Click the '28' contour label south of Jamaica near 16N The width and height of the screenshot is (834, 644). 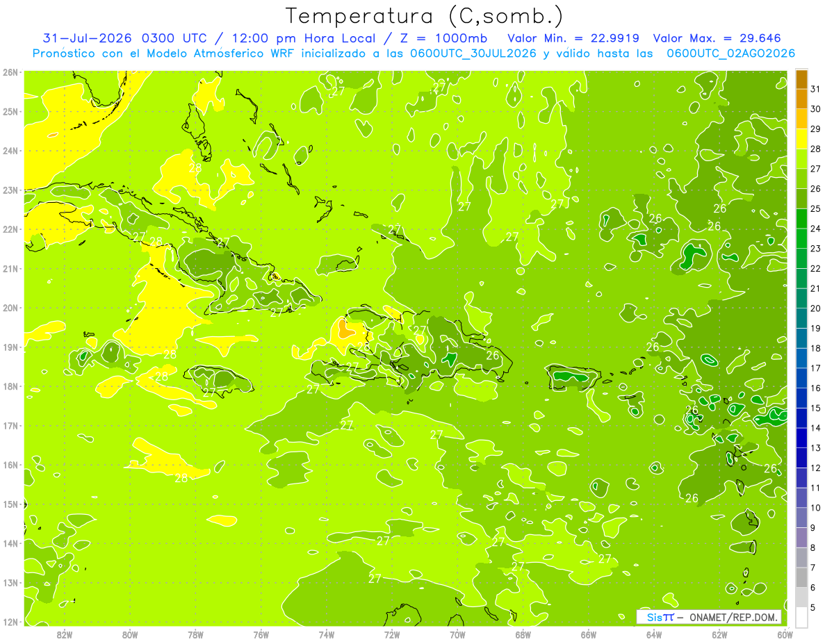181,478
